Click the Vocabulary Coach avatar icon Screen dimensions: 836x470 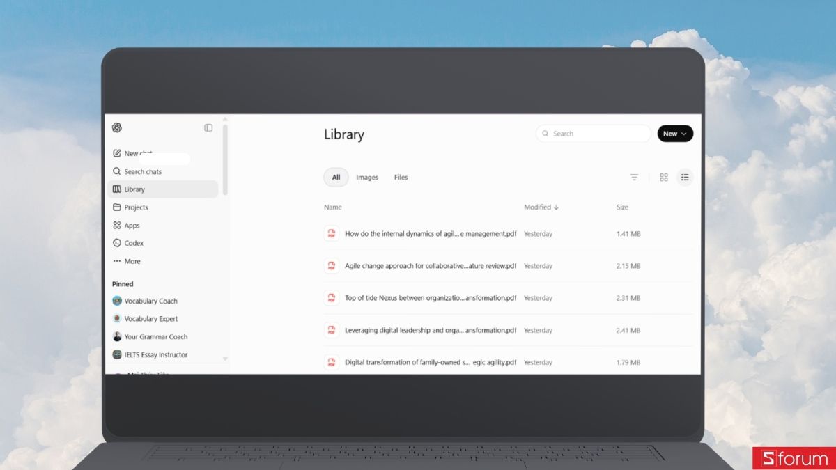[x=117, y=301]
